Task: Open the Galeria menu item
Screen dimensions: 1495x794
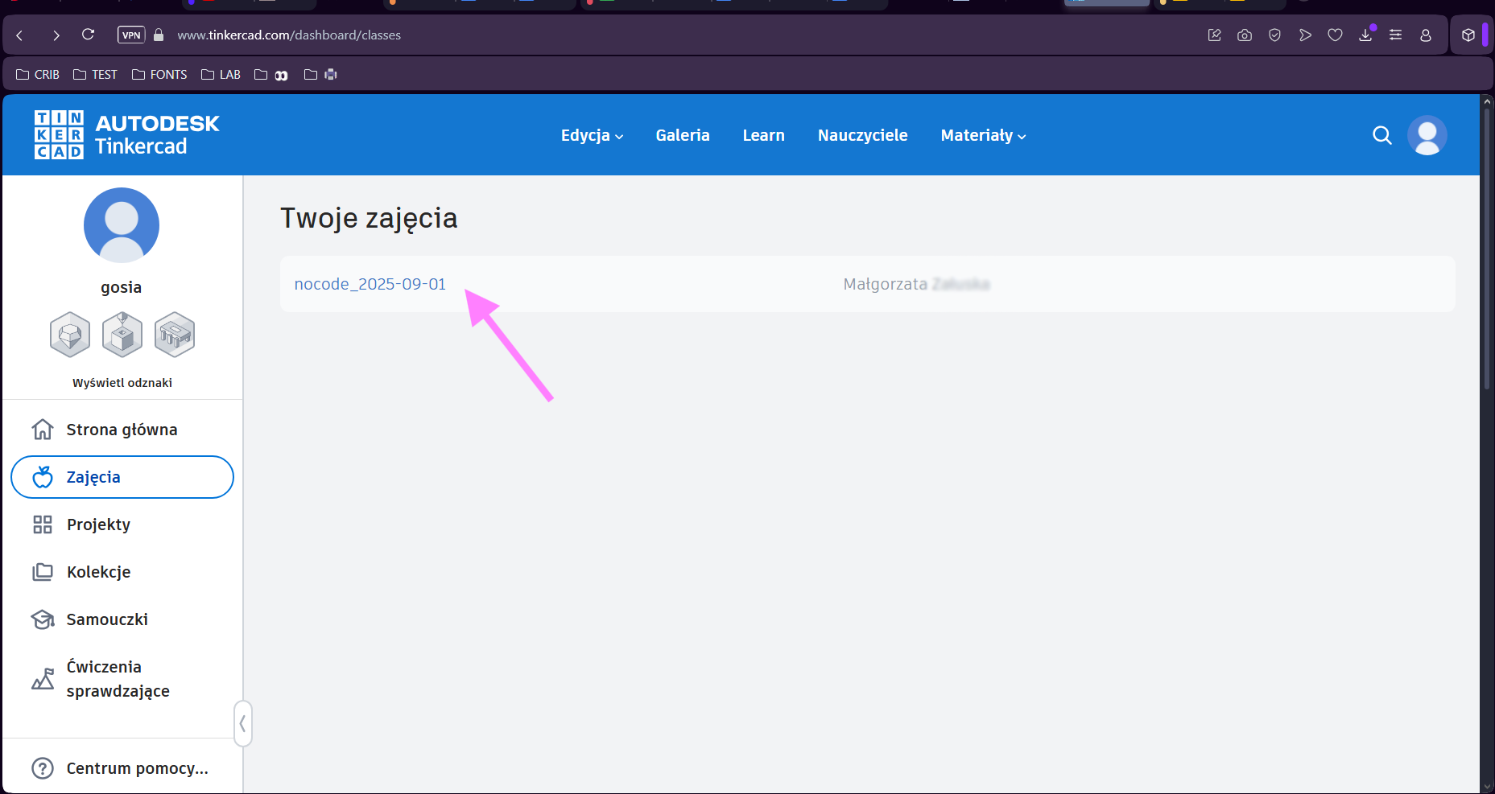Action: click(x=683, y=135)
